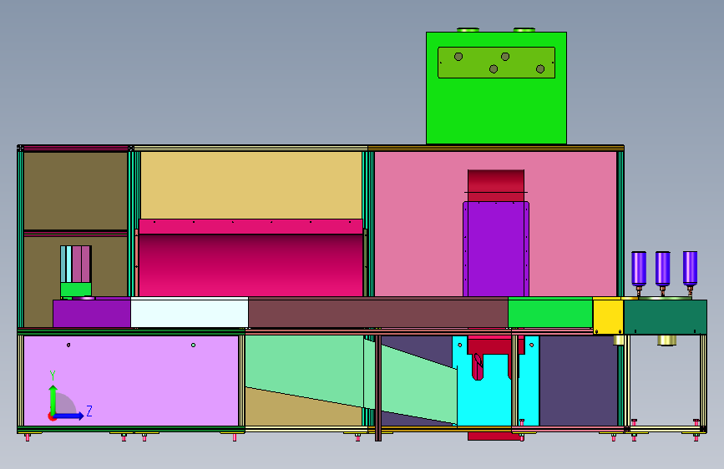Select the green conveyor segment
This screenshot has width=724, height=469.
(x=550, y=312)
